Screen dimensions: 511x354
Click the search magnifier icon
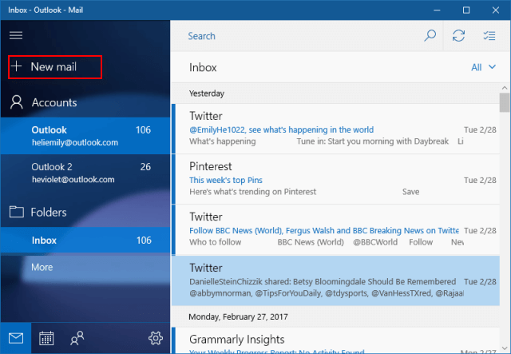[430, 35]
